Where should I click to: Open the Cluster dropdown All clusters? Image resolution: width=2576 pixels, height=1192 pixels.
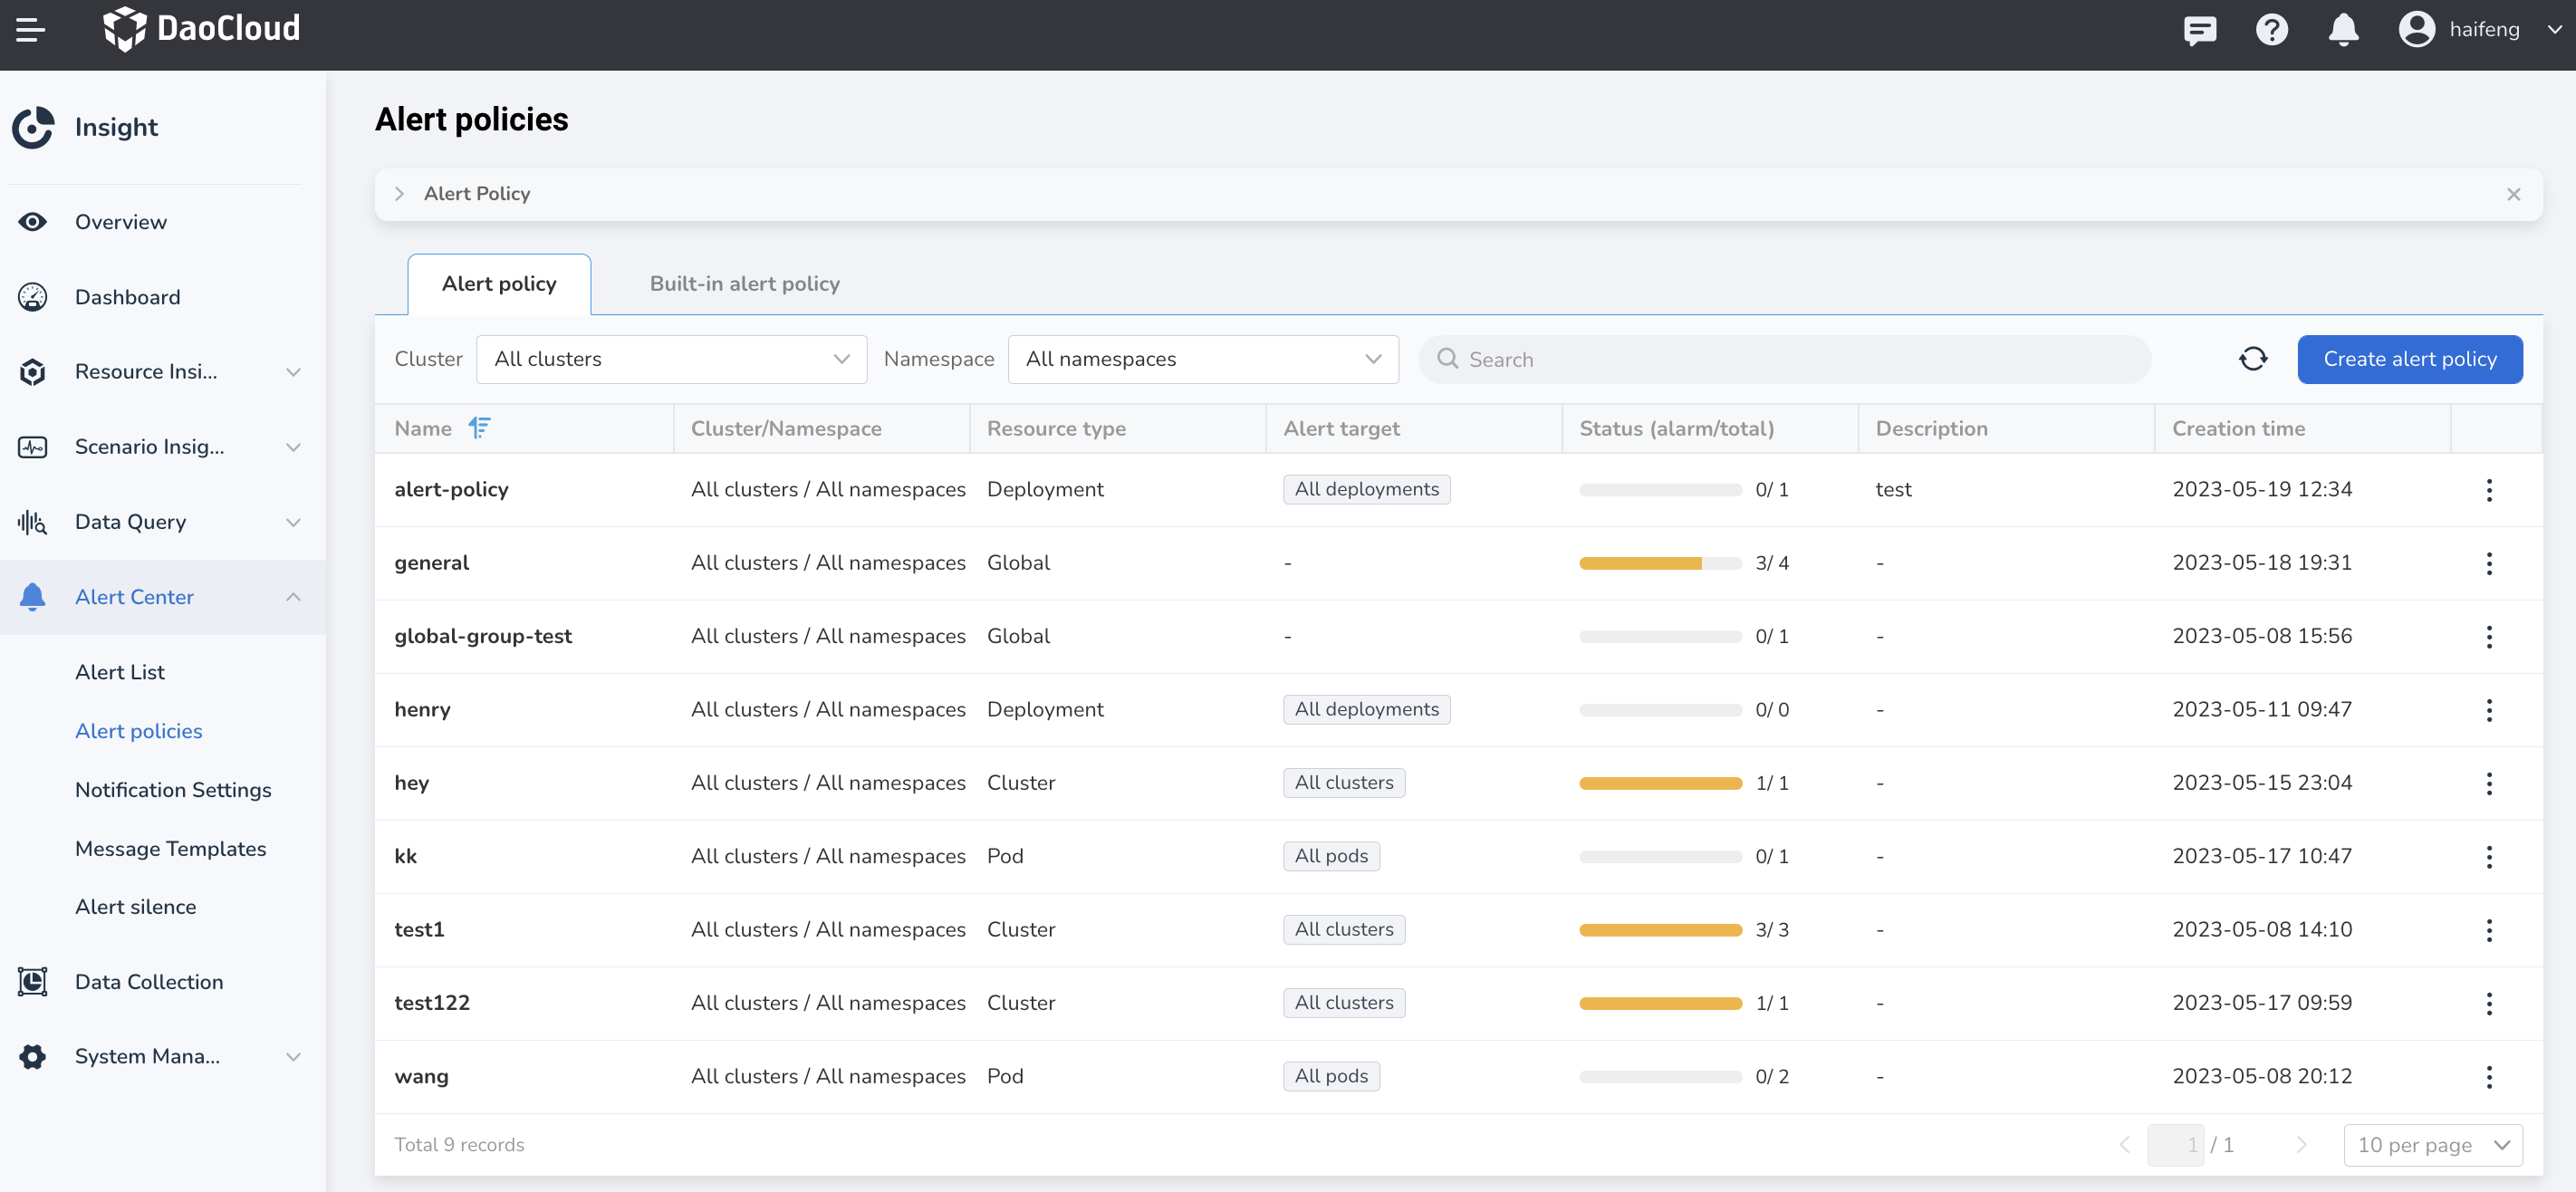(x=671, y=359)
